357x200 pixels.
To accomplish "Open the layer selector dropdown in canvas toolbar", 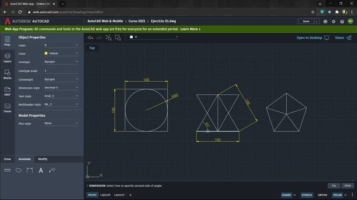I will (153, 37).
